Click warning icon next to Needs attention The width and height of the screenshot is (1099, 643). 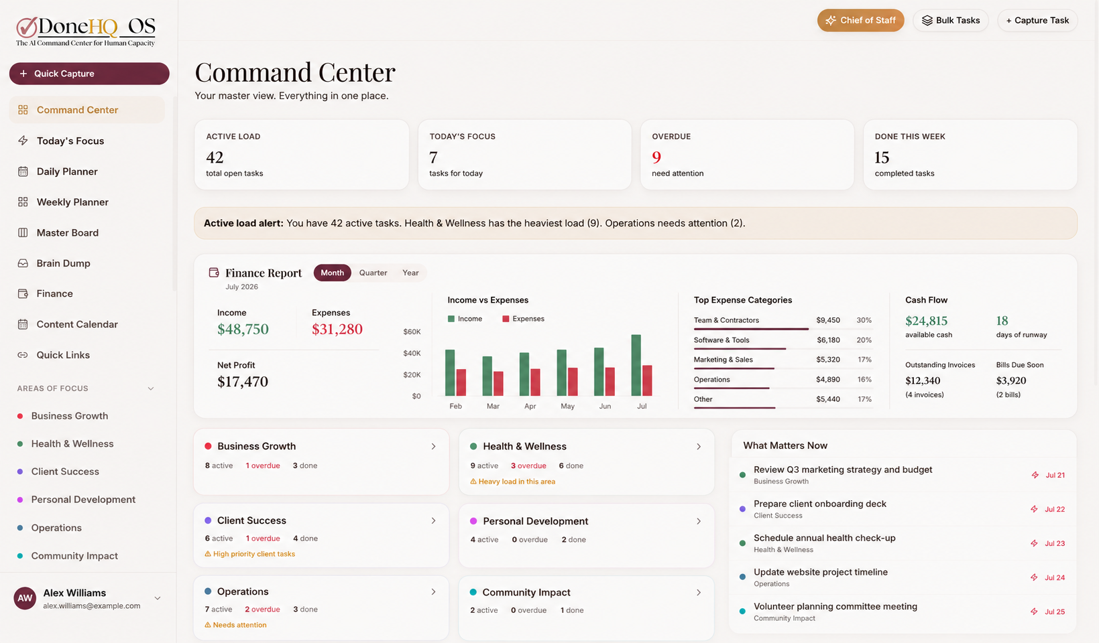coord(208,625)
